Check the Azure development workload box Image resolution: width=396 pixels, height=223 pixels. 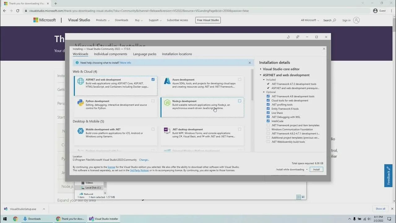point(239,80)
